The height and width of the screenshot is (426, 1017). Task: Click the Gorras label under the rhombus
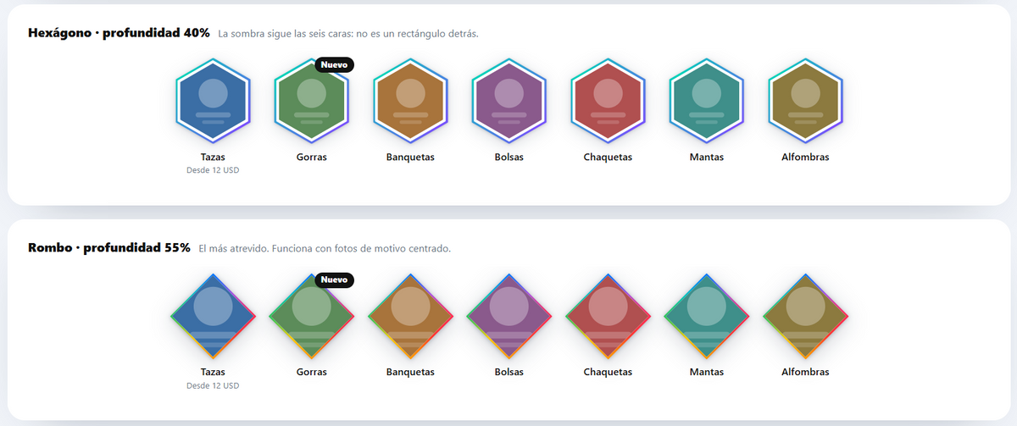click(x=311, y=372)
